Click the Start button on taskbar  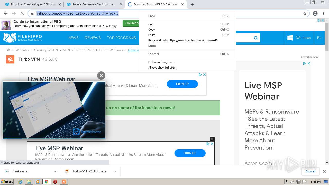(7, 181)
